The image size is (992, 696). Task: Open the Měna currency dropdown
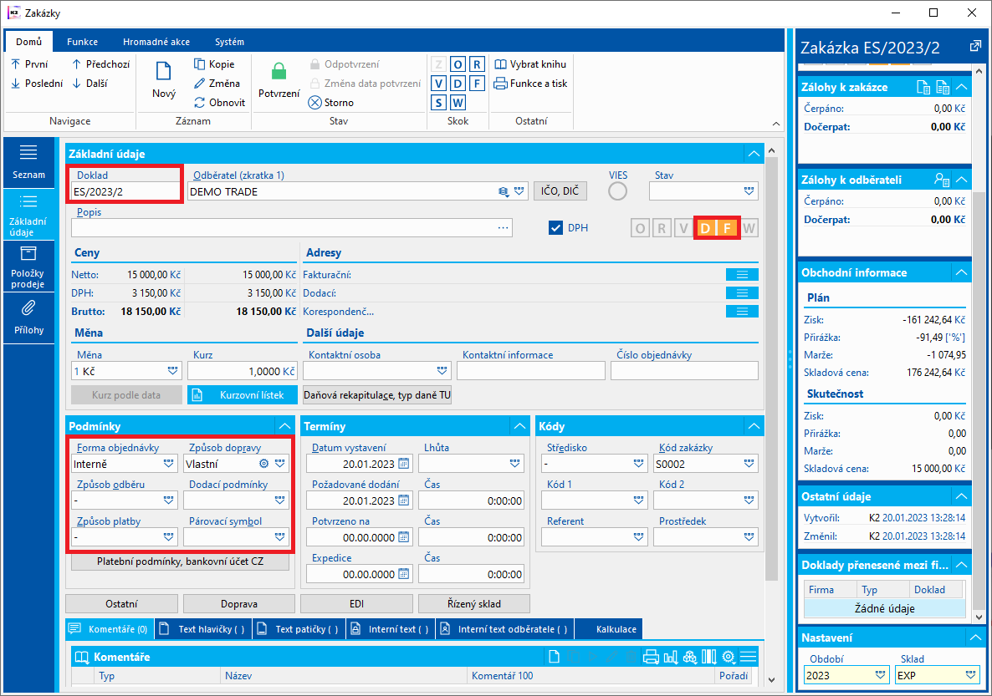point(172,370)
